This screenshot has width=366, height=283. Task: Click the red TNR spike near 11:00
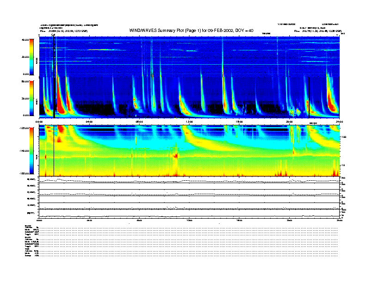176,155
